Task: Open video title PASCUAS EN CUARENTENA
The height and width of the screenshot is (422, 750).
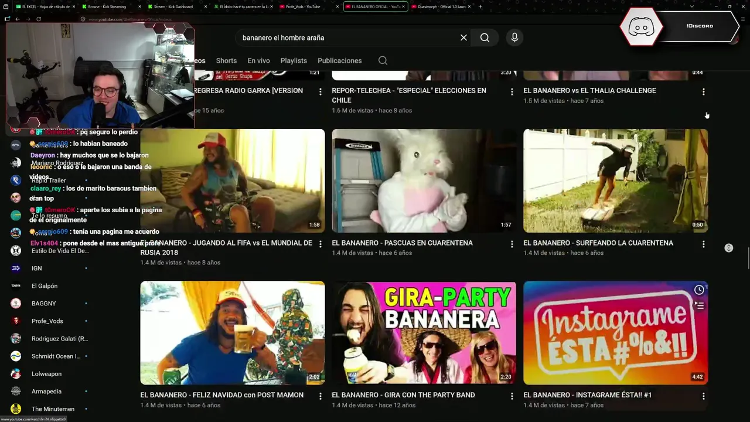Action: pos(402,243)
